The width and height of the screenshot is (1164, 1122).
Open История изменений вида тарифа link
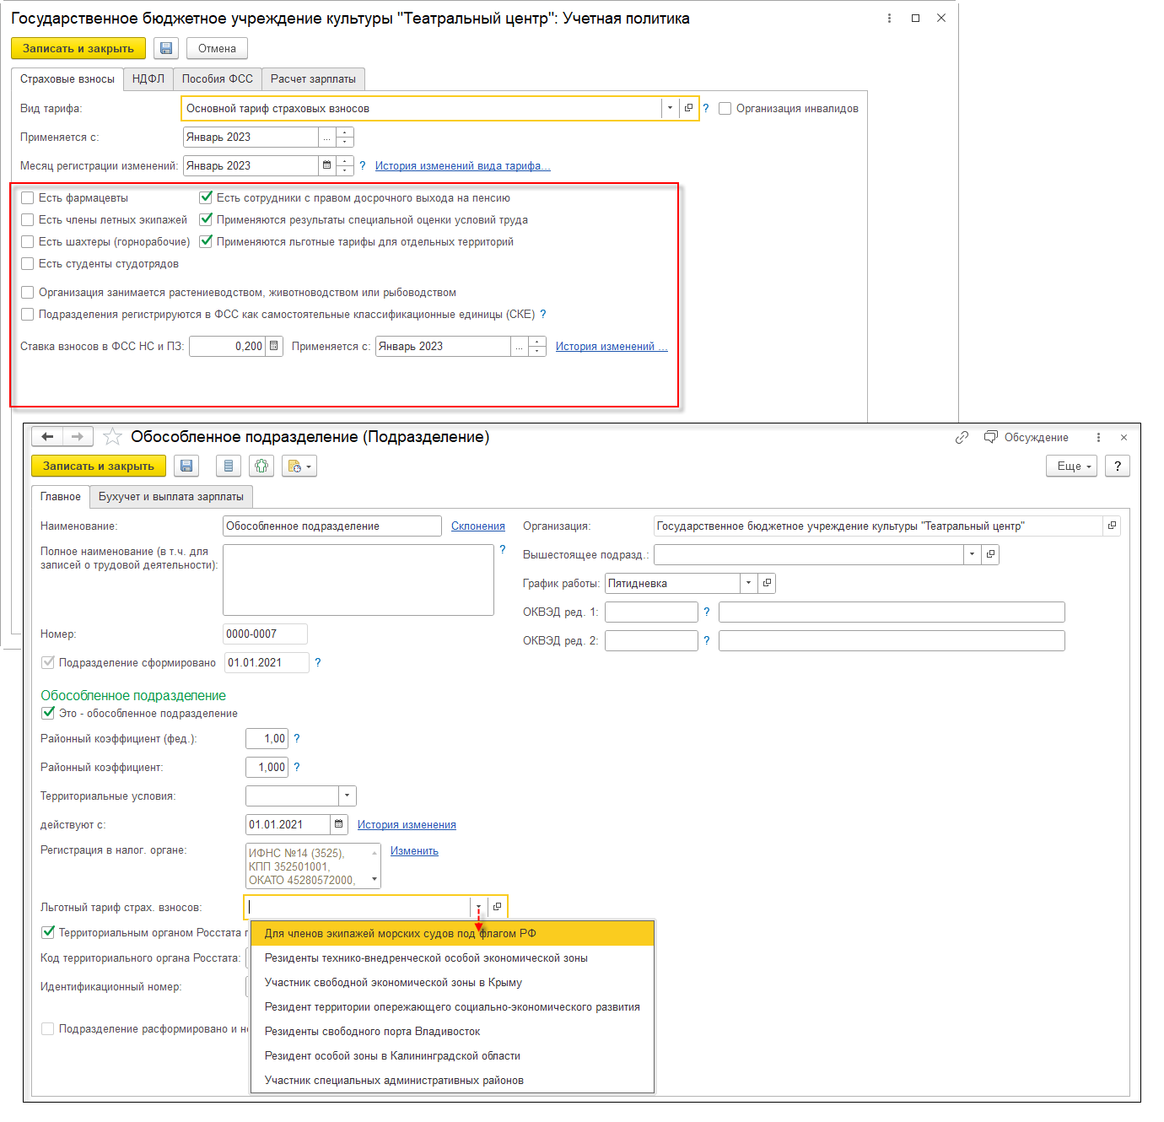tap(463, 165)
